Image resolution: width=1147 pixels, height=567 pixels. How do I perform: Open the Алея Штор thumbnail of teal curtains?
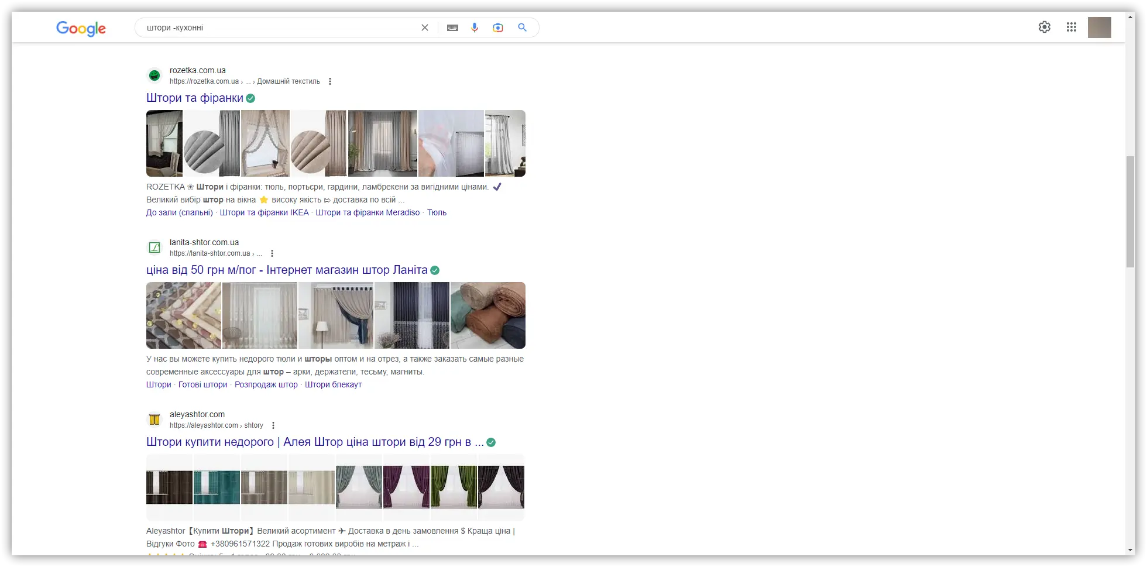[217, 487]
